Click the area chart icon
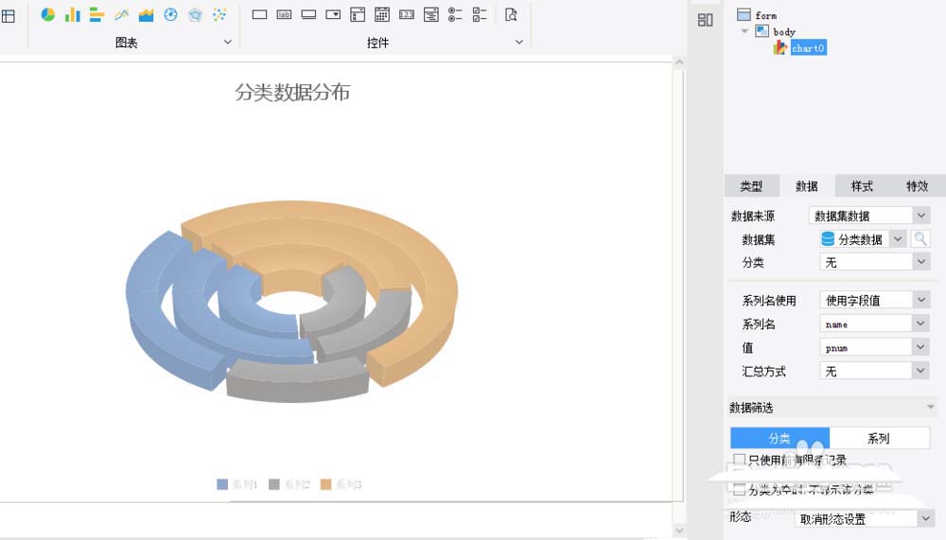The image size is (946, 540). click(x=146, y=14)
